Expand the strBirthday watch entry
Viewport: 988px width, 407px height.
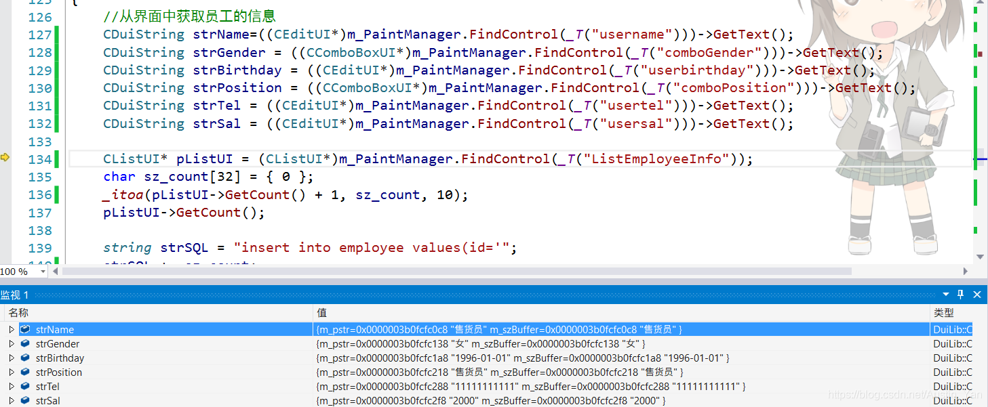pyautogui.click(x=12, y=358)
